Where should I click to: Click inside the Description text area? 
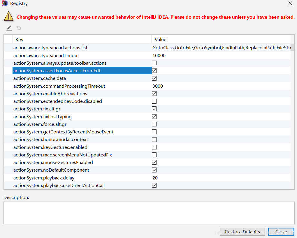pos(149,213)
